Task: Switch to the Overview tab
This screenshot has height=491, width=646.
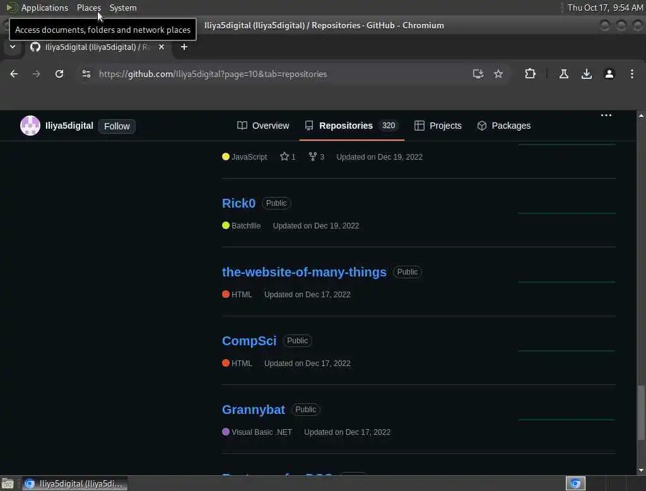Action: pos(263,126)
